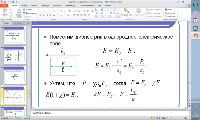
Task: Switch to the Дизайн ribbon tab
Action: pos(34,6)
